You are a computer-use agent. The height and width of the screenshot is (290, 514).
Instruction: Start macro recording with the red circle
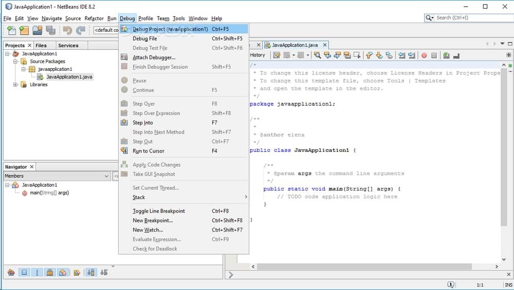coord(424,55)
